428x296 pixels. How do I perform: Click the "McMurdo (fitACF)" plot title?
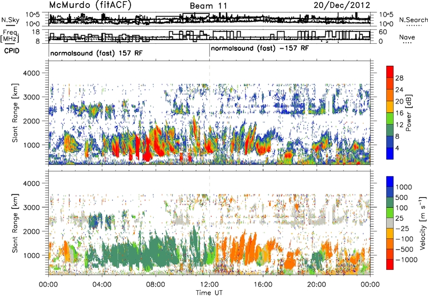[90, 5]
